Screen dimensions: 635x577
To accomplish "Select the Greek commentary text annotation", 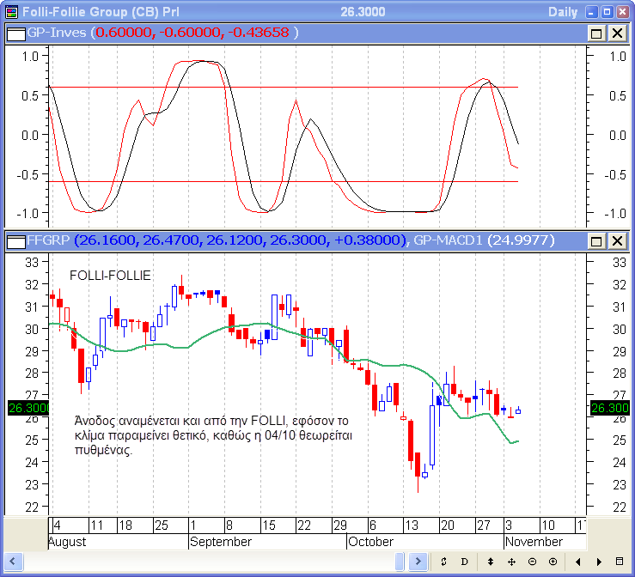I will 212,435.
